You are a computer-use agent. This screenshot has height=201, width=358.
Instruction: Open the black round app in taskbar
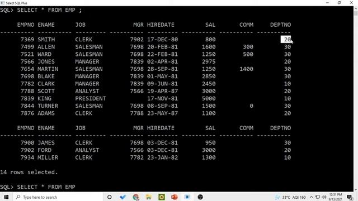200,197
